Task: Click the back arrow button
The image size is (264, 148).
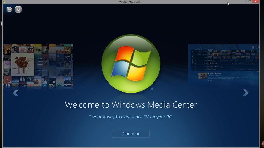Action: click(x=9, y=10)
